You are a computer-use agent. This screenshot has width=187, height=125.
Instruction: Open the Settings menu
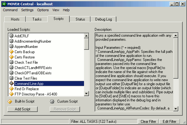point(27,10)
